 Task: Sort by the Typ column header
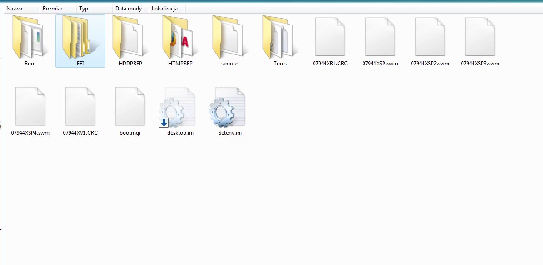[x=94, y=9]
